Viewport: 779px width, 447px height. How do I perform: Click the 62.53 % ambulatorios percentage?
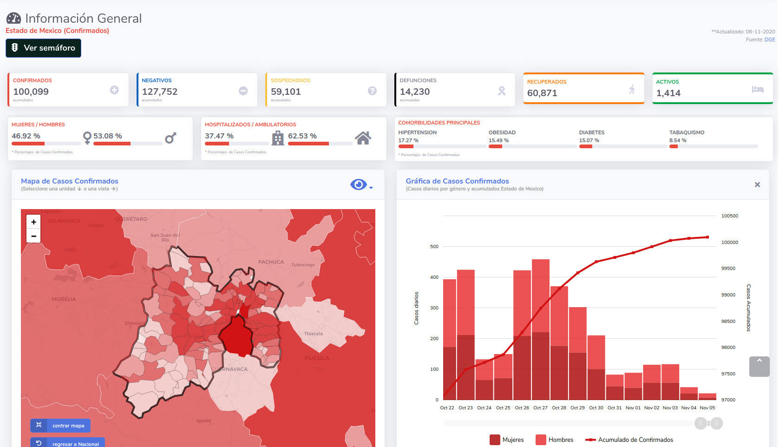pos(302,136)
